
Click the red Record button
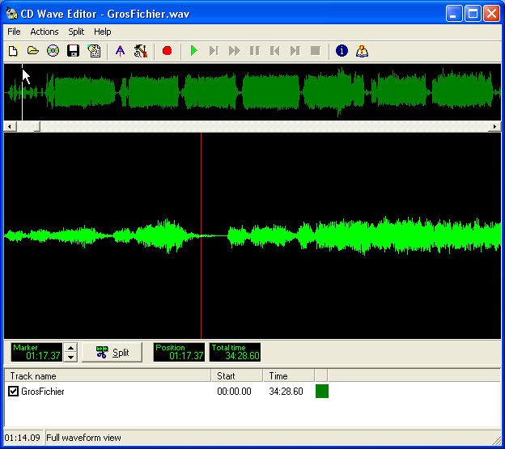(x=168, y=51)
